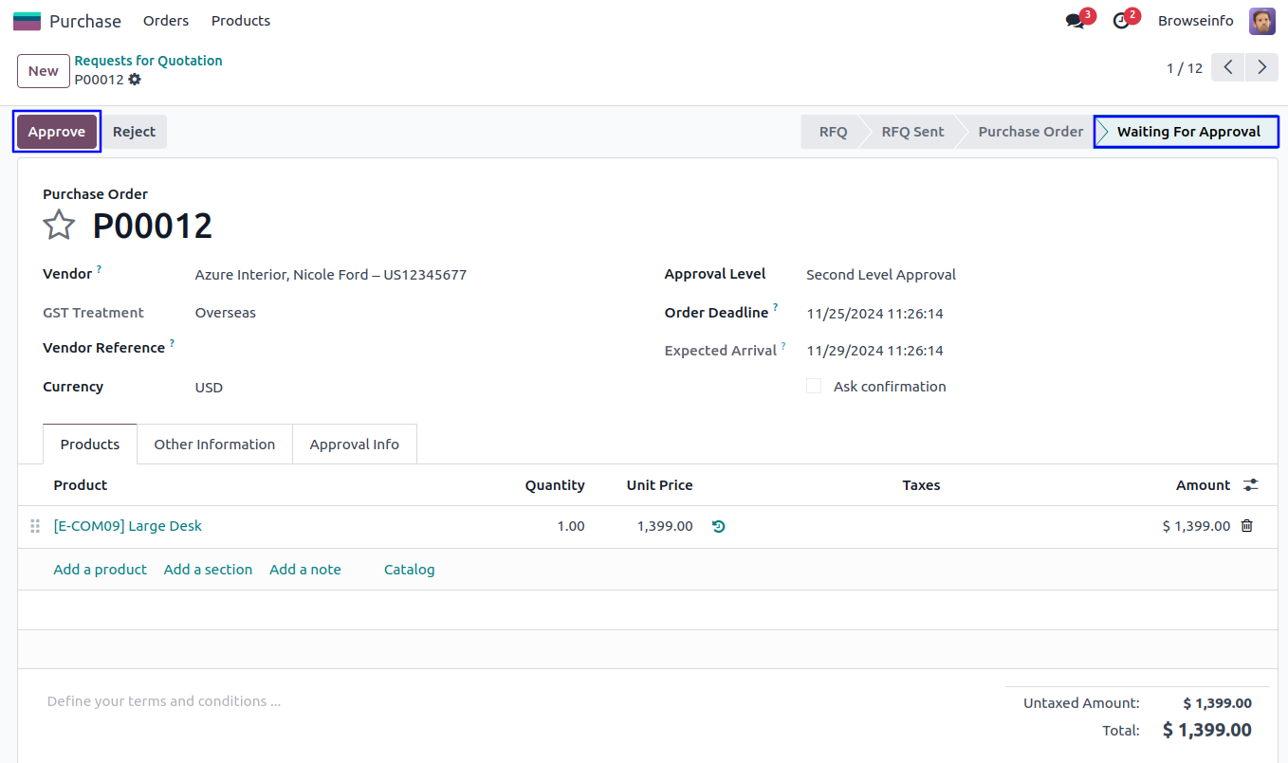Delete the Large Desk line with trash icon
This screenshot has height=763, width=1288.
1246,526
